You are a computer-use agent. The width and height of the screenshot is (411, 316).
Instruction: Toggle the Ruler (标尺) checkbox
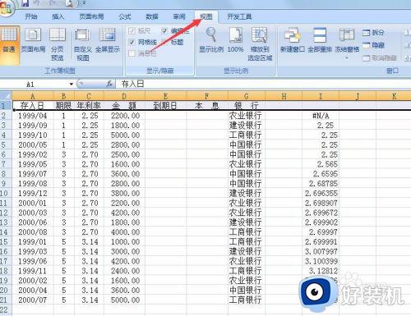pyautogui.click(x=132, y=31)
